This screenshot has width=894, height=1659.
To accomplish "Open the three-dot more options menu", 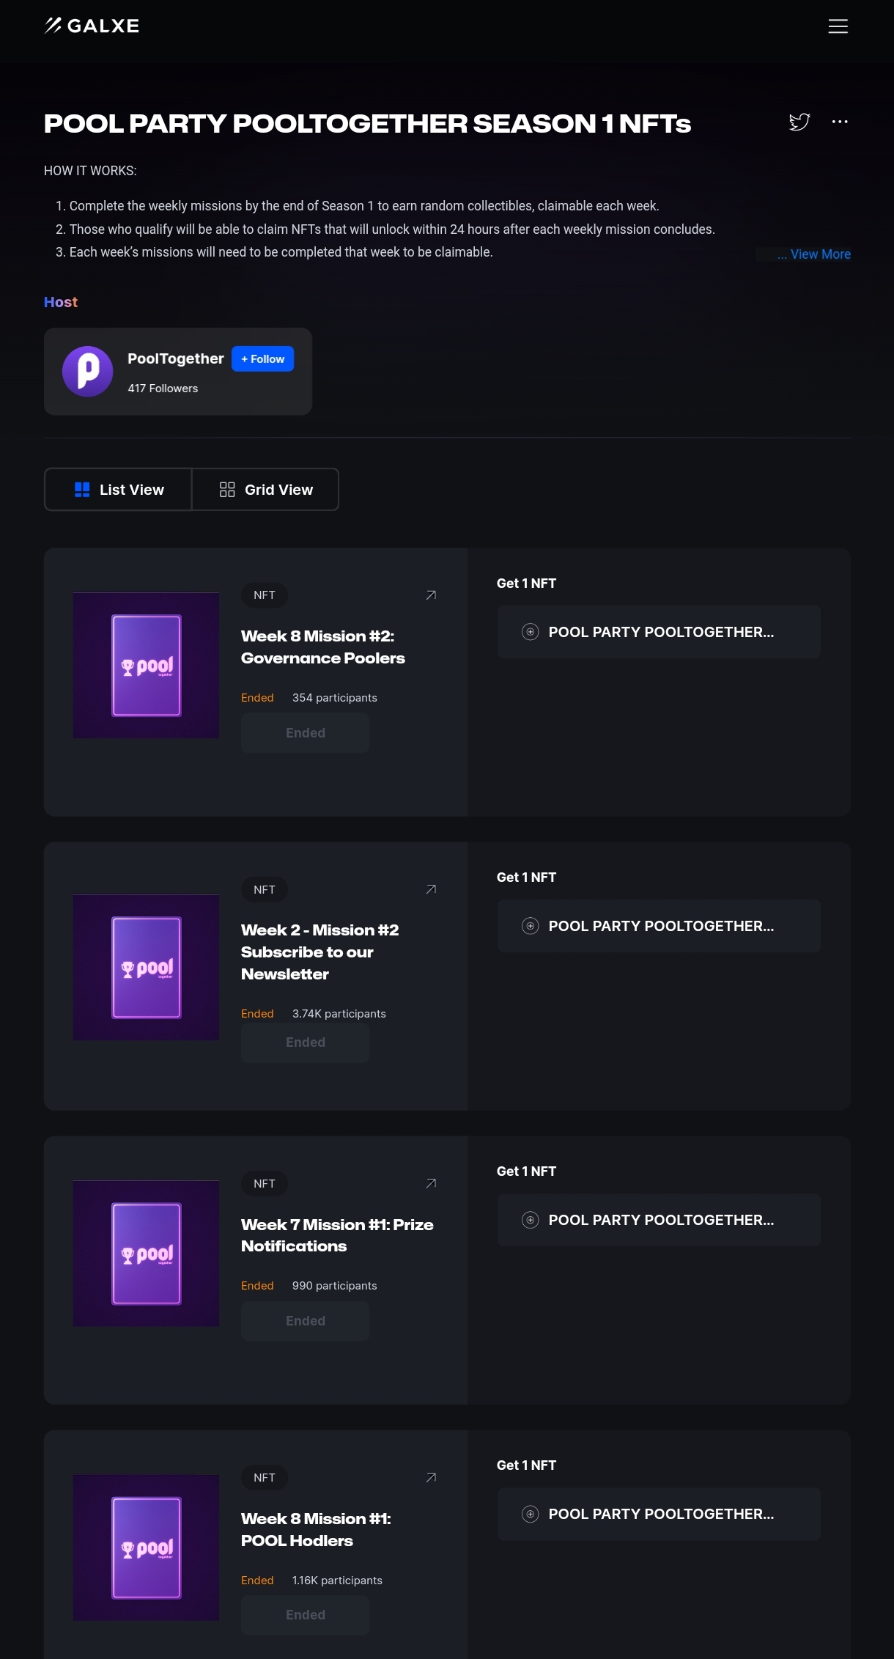I will coord(840,122).
